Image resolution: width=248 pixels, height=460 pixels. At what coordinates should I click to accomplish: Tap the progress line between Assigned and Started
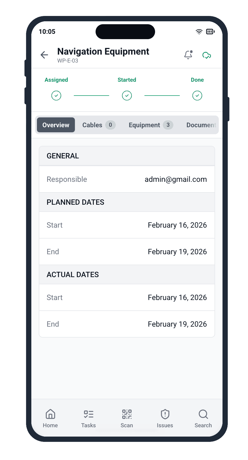91,96
